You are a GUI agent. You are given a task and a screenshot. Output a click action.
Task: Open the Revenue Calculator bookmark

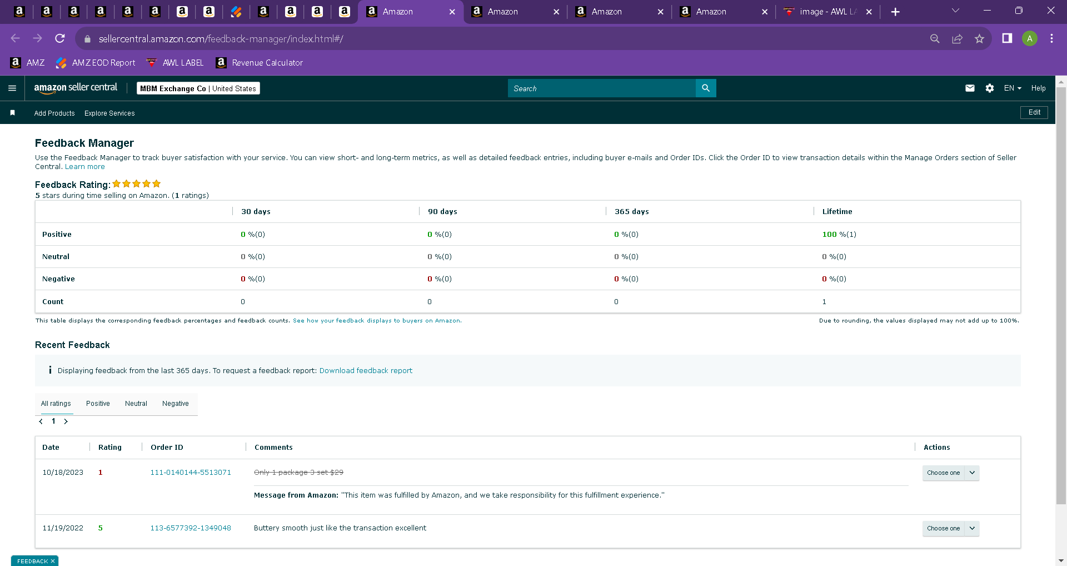[x=259, y=63]
